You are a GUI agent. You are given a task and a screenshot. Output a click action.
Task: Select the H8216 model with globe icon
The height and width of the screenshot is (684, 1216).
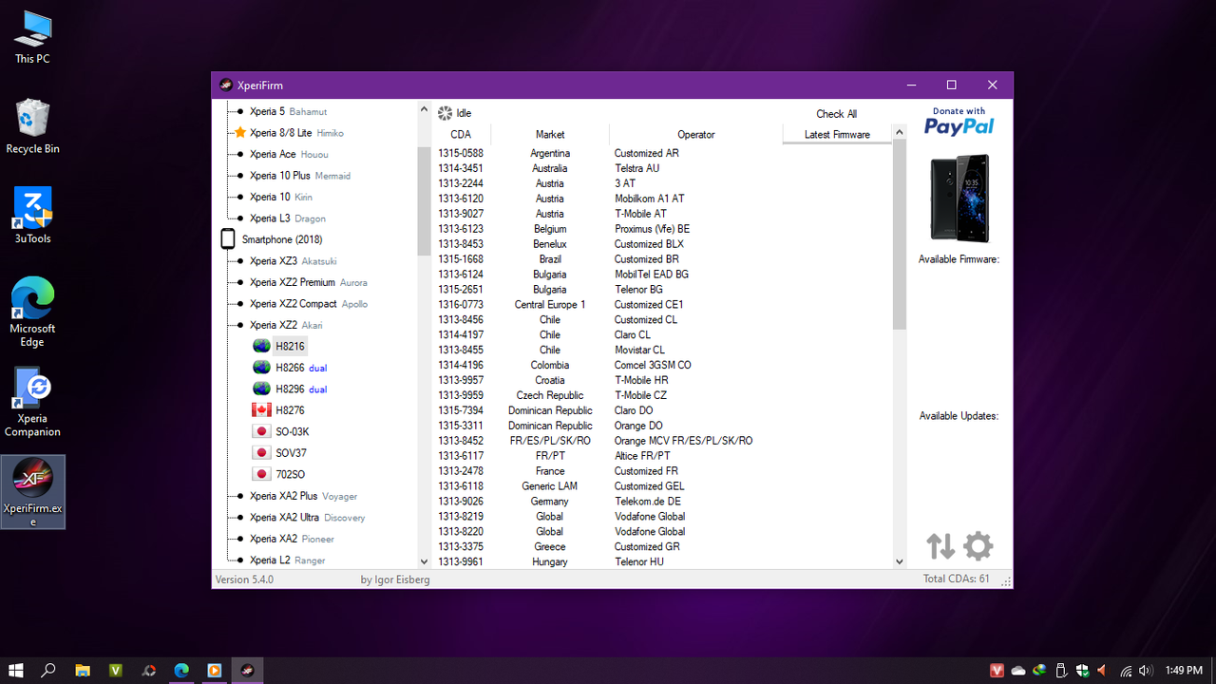(x=279, y=346)
